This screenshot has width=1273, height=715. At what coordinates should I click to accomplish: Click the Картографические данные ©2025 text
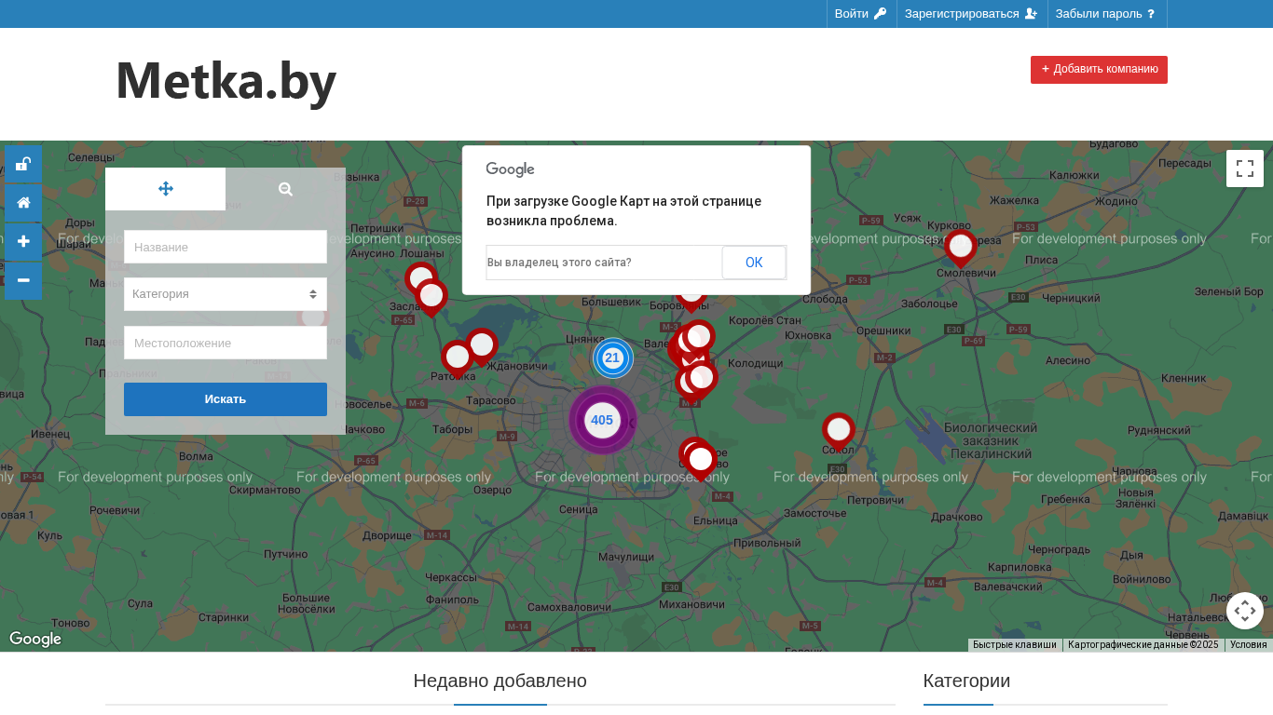pyautogui.click(x=1143, y=644)
